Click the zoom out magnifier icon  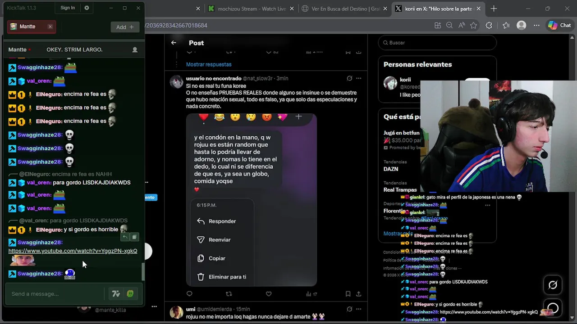coord(449,26)
